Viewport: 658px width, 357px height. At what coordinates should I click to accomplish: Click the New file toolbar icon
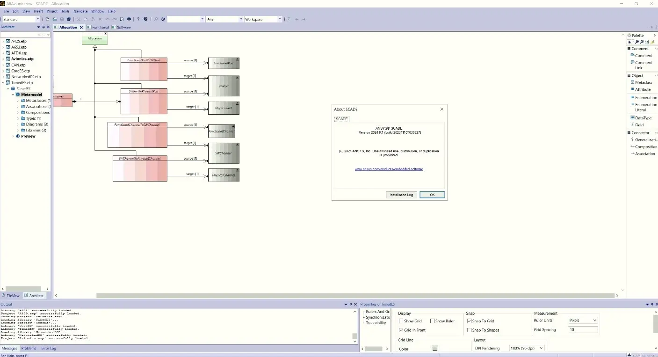click(47, 19)
